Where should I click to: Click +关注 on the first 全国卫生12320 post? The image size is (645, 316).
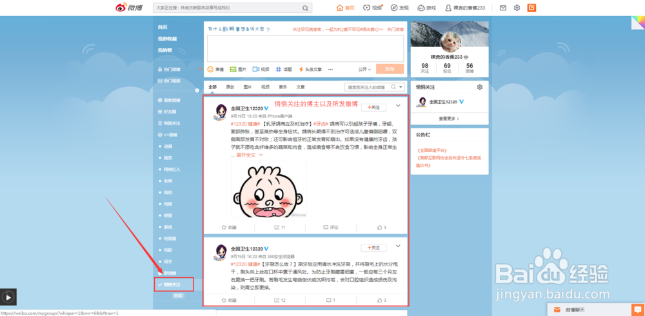click(x=373, y=108)
